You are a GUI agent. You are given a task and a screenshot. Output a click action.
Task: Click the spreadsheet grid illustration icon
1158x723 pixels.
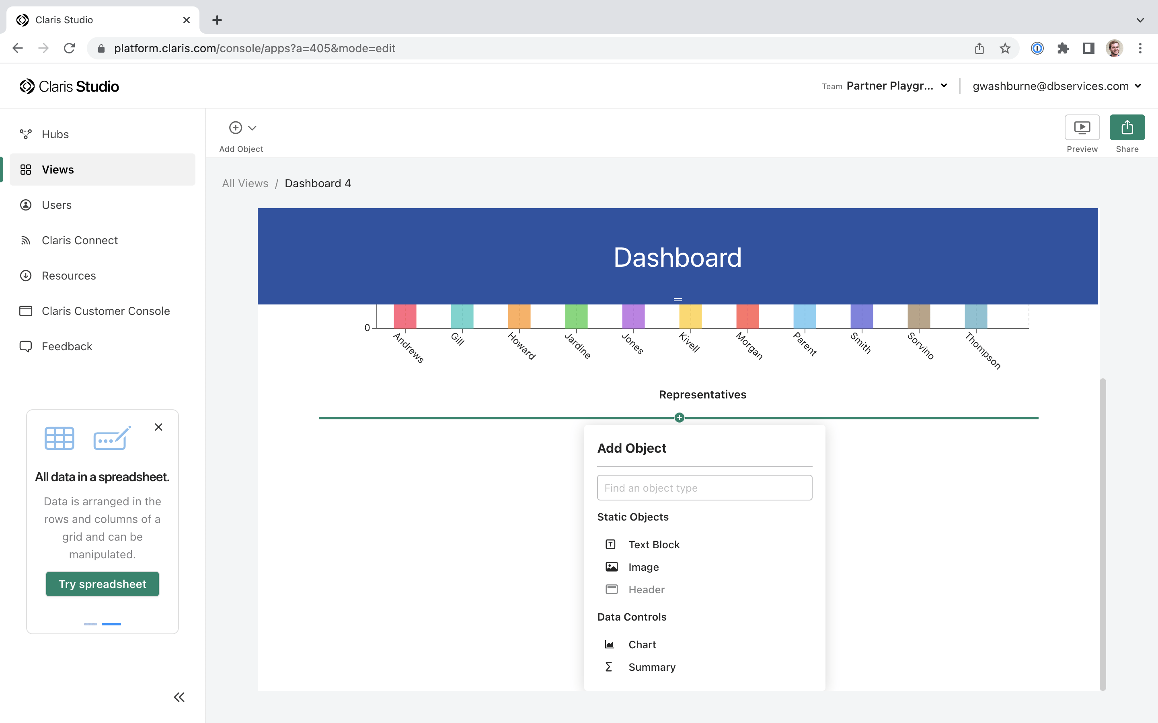(60, 438)
